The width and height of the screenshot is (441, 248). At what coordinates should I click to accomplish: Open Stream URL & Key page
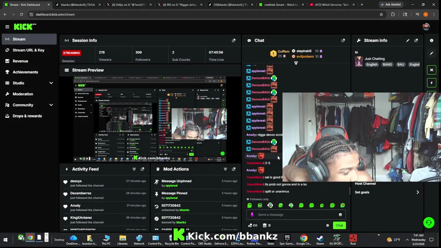[x=29, y=50]
